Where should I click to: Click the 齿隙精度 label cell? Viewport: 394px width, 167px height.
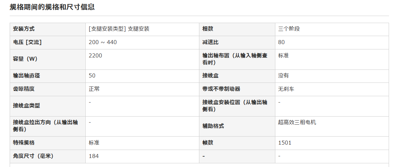point(48,89)
